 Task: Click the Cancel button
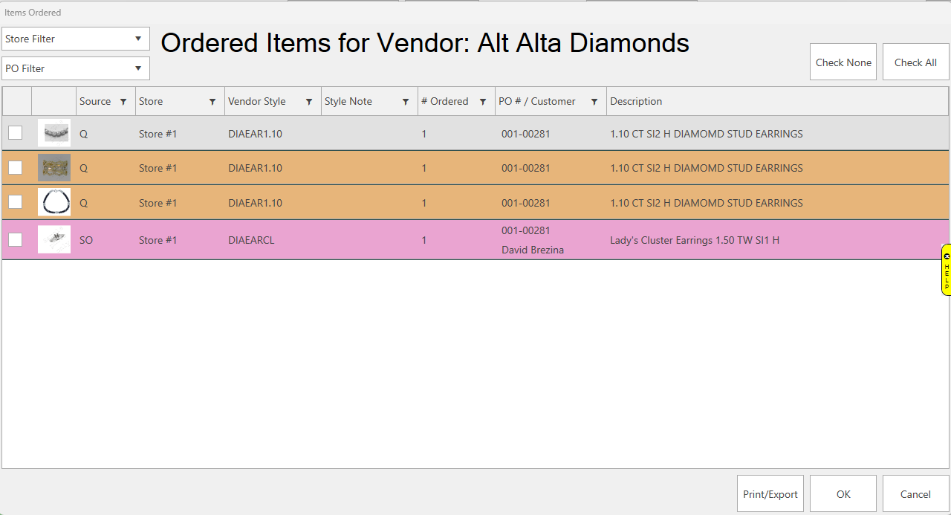coord(915,494)
